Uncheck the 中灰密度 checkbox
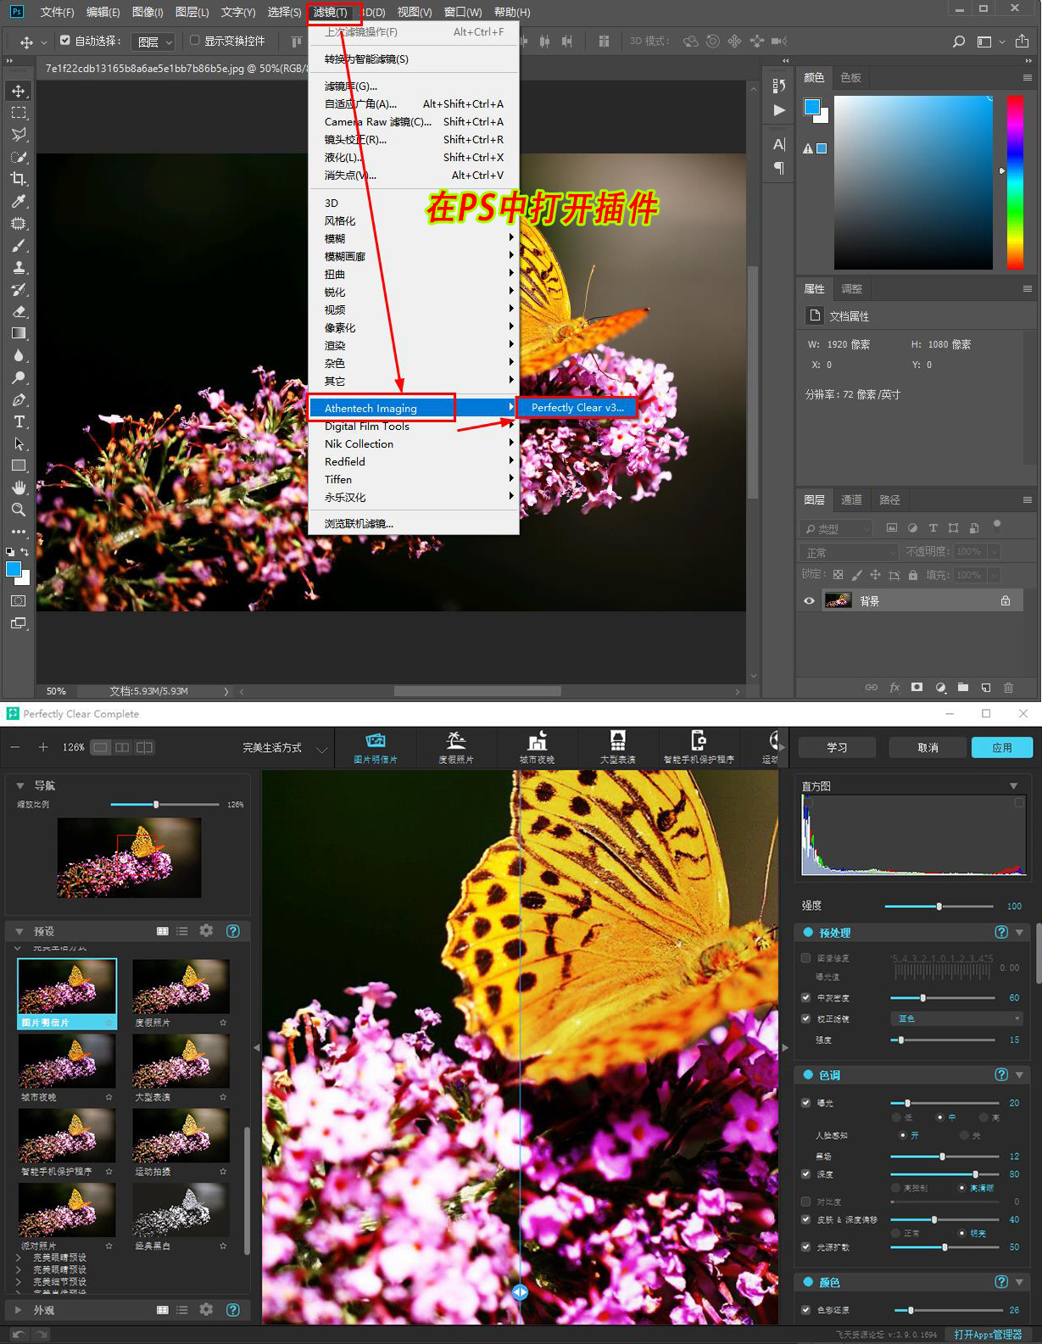Screen dimensions: 1042x1344 (806, 998)
